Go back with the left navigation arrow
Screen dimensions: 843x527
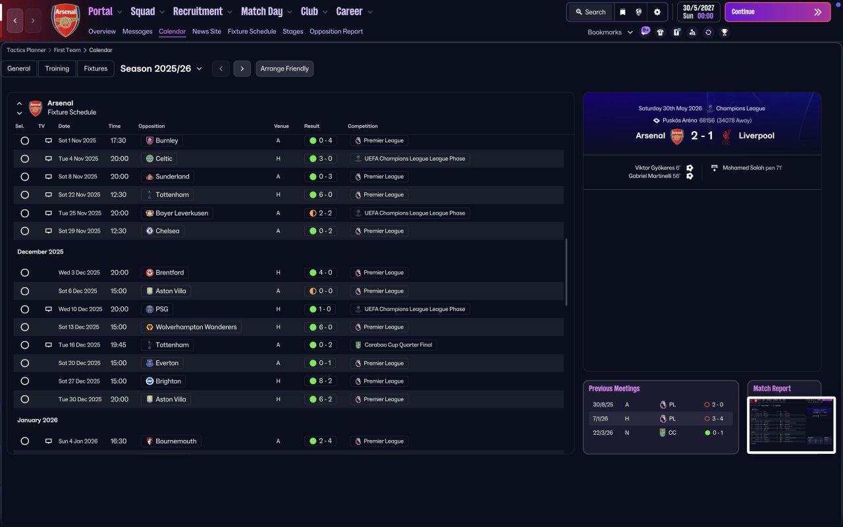pyautogui.click(x=15, y=21)
